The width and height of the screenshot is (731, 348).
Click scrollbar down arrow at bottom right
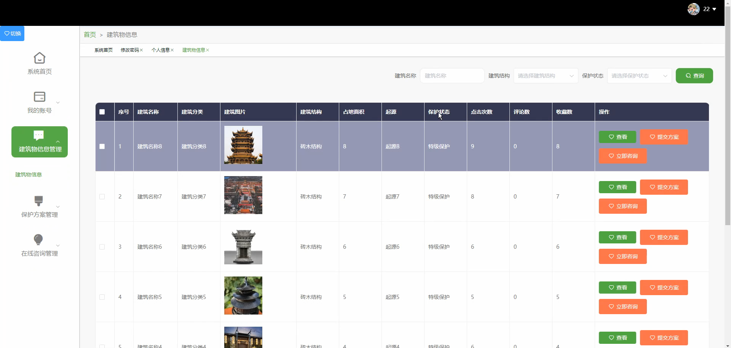pyautogui.click(x=728, y=345)
